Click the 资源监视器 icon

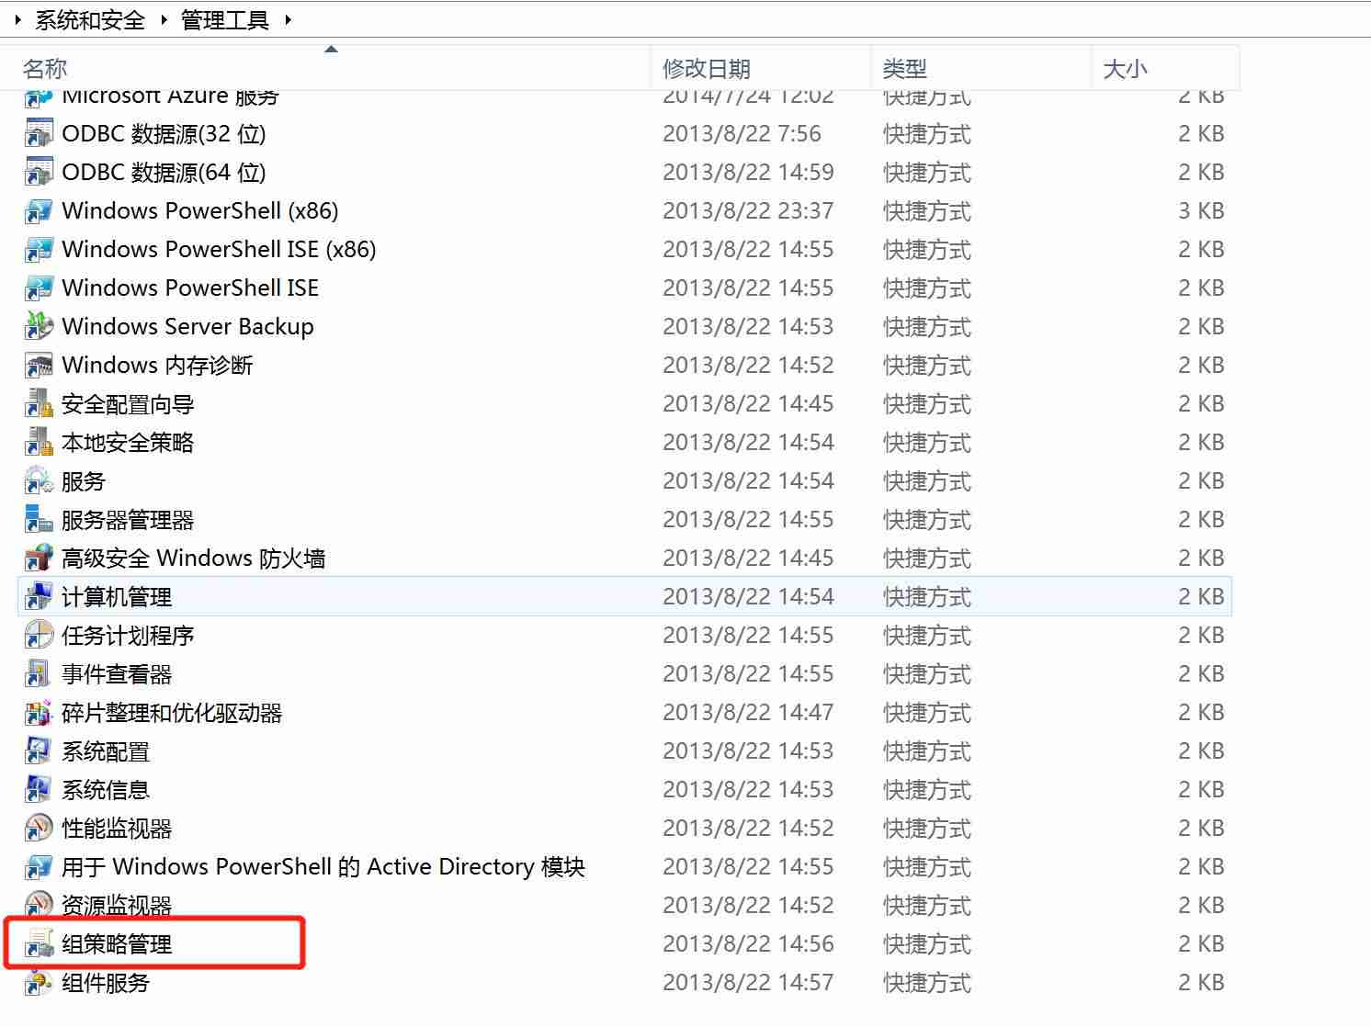[x=39, y=906]
